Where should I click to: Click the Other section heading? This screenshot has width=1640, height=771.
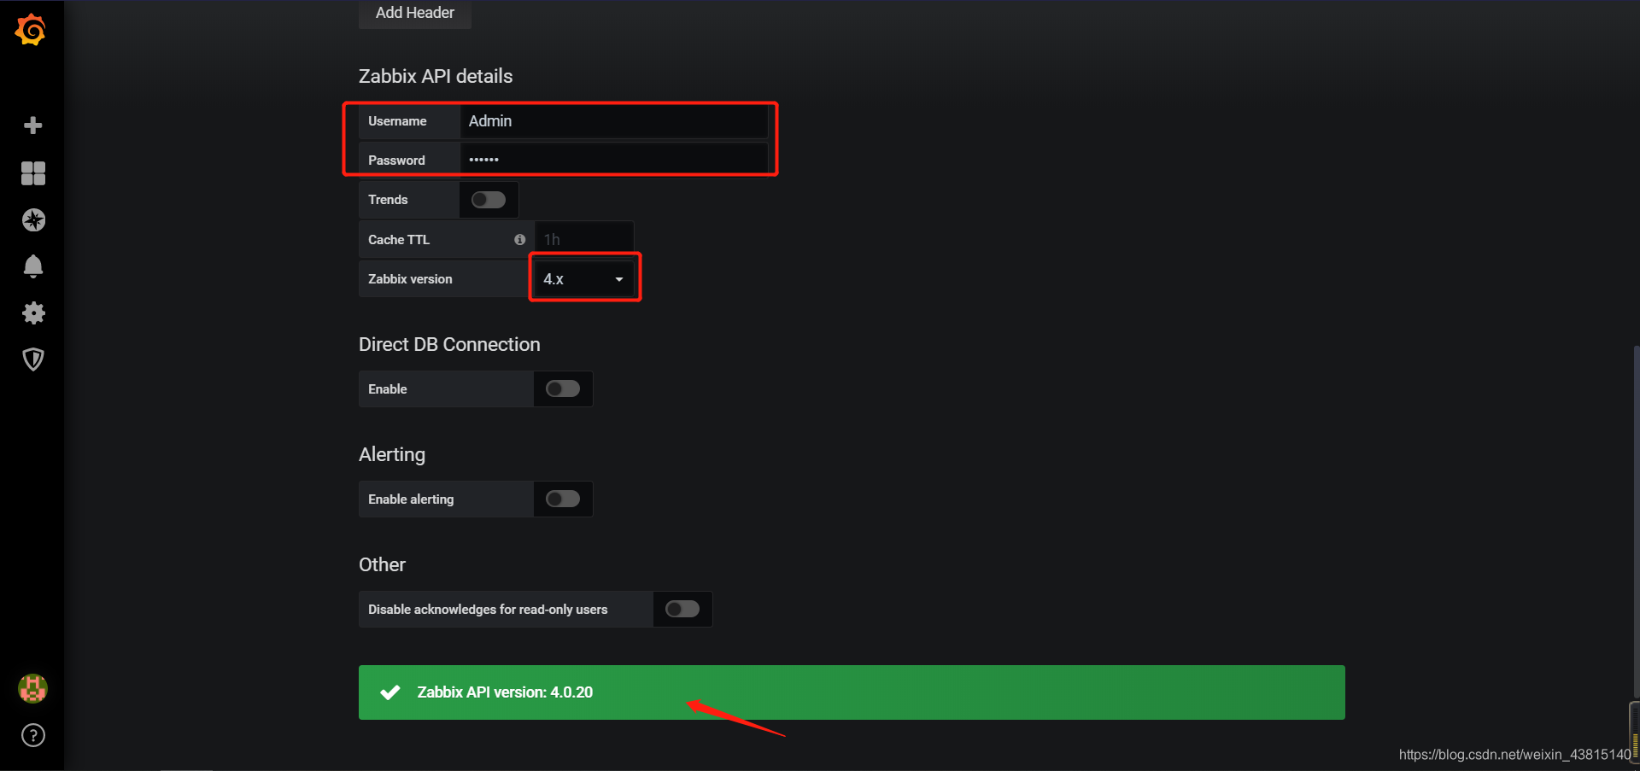pos(382,564)
